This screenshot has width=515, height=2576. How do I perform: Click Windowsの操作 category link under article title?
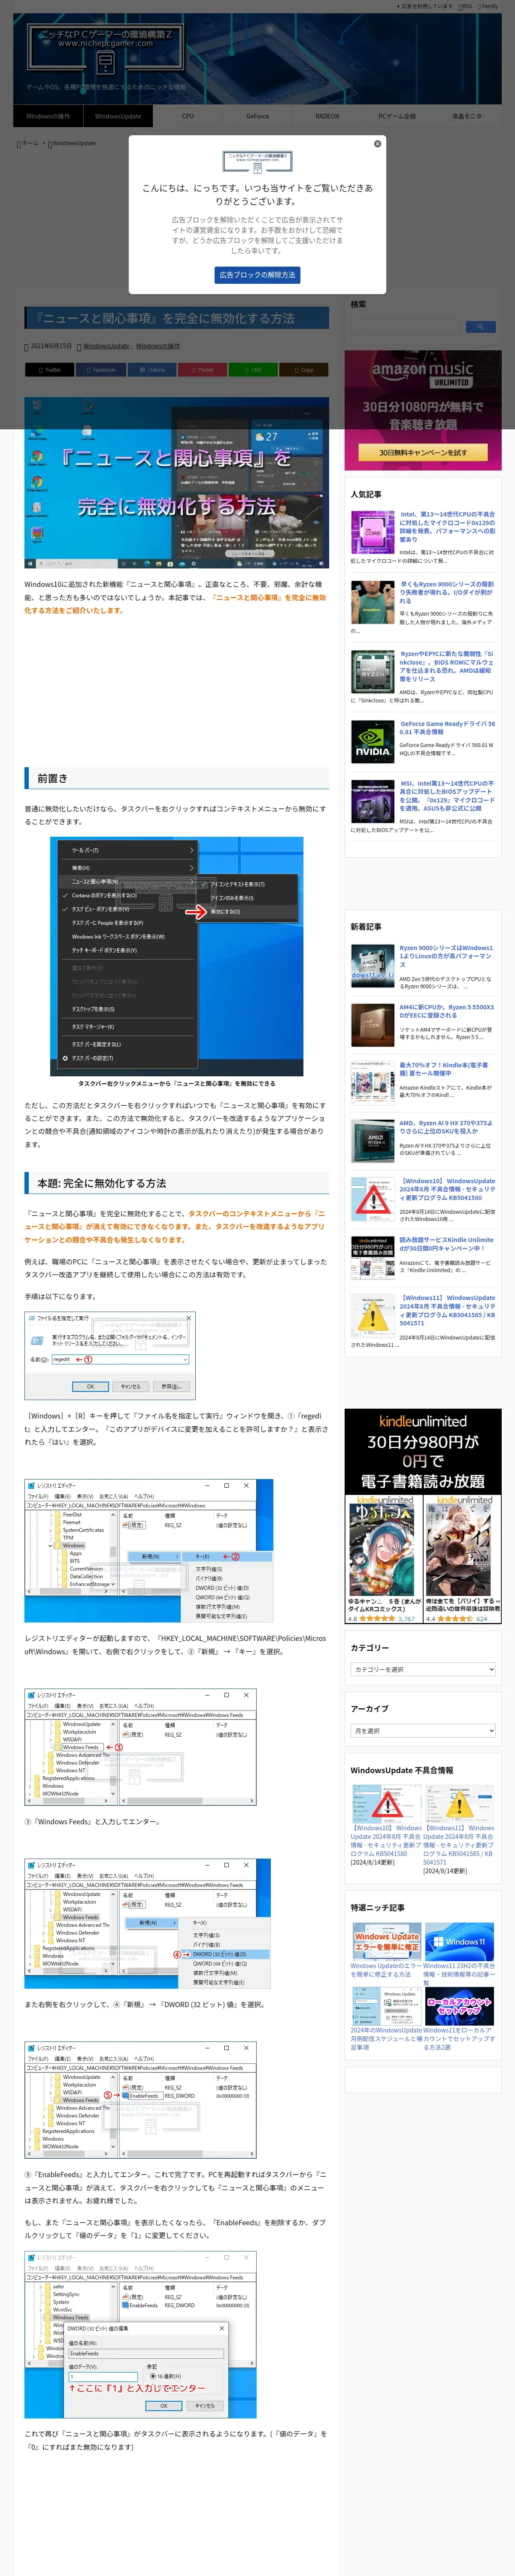[158, 346]
